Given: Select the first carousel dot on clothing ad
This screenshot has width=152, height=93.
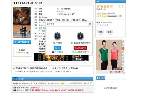Looking at the screenshot, I should point(123,42).
